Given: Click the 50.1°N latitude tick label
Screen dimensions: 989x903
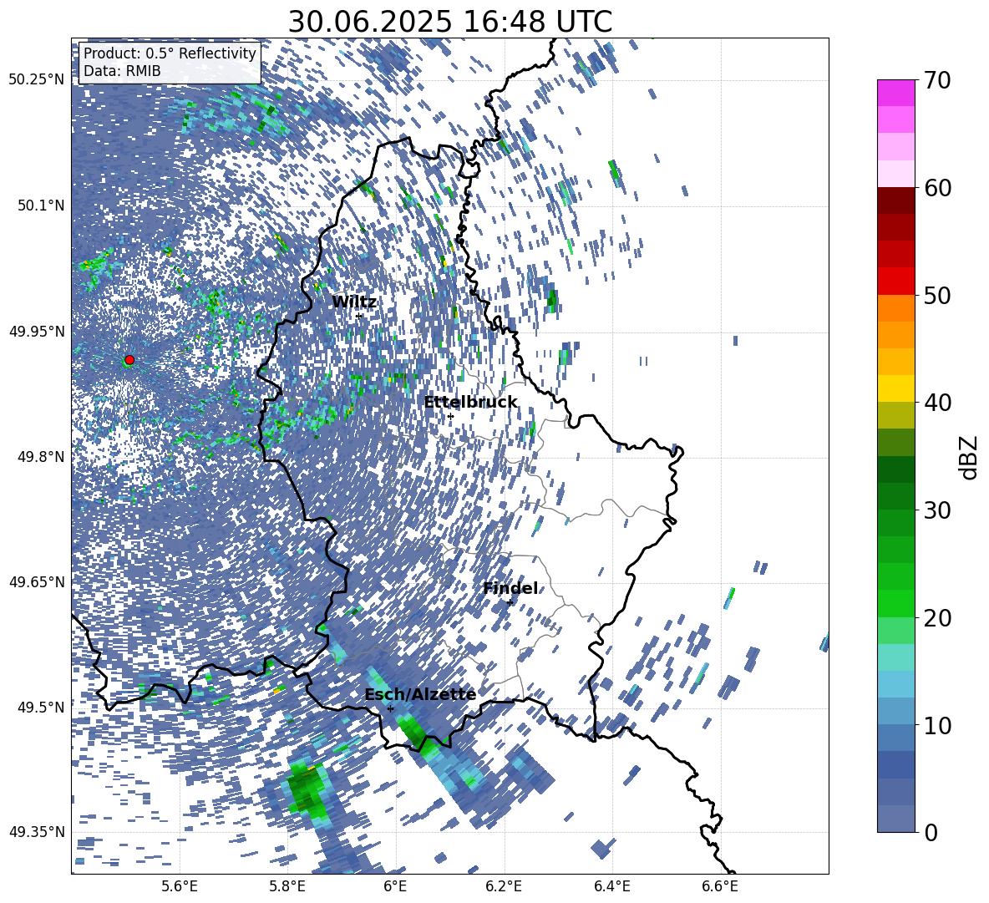Looking at the screenshot, I should pos(41,205).
